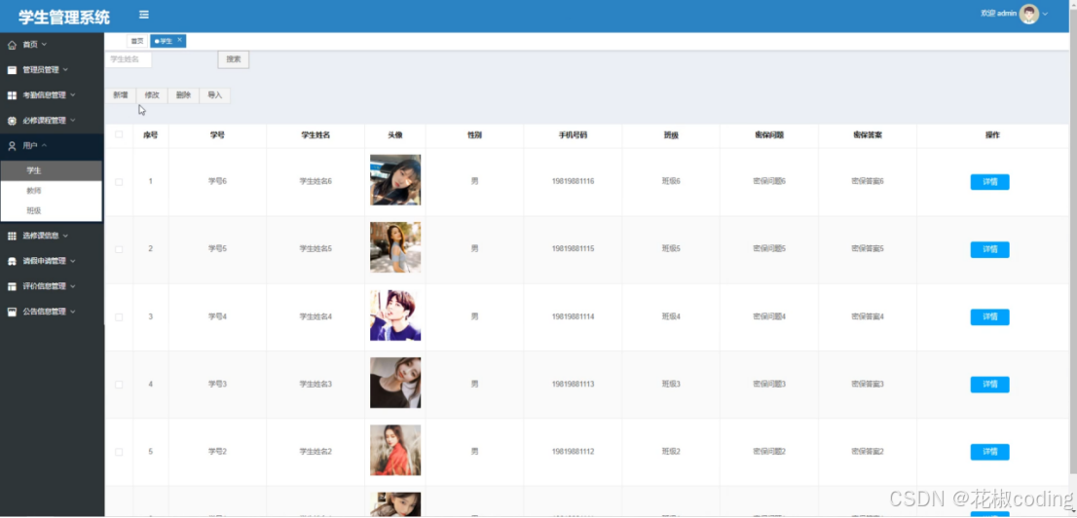Check the box for row 学号6

coord(119,181)
